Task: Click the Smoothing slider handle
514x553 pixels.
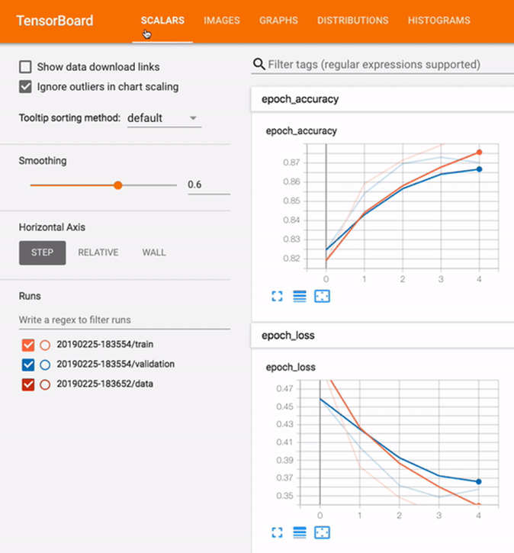Action: [118, 185]
